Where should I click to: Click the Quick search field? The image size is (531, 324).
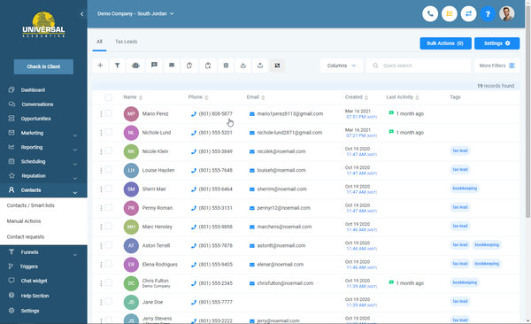click(419, 66)
